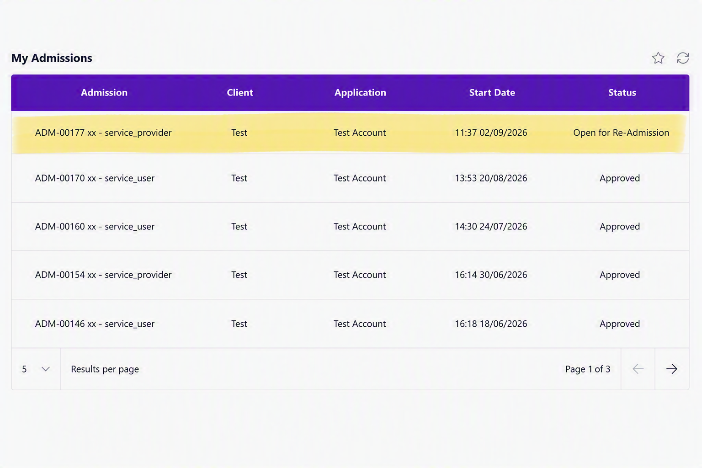Sort by the Application column header
This screenshot has width=702, height=468.
tap(360, 92)
